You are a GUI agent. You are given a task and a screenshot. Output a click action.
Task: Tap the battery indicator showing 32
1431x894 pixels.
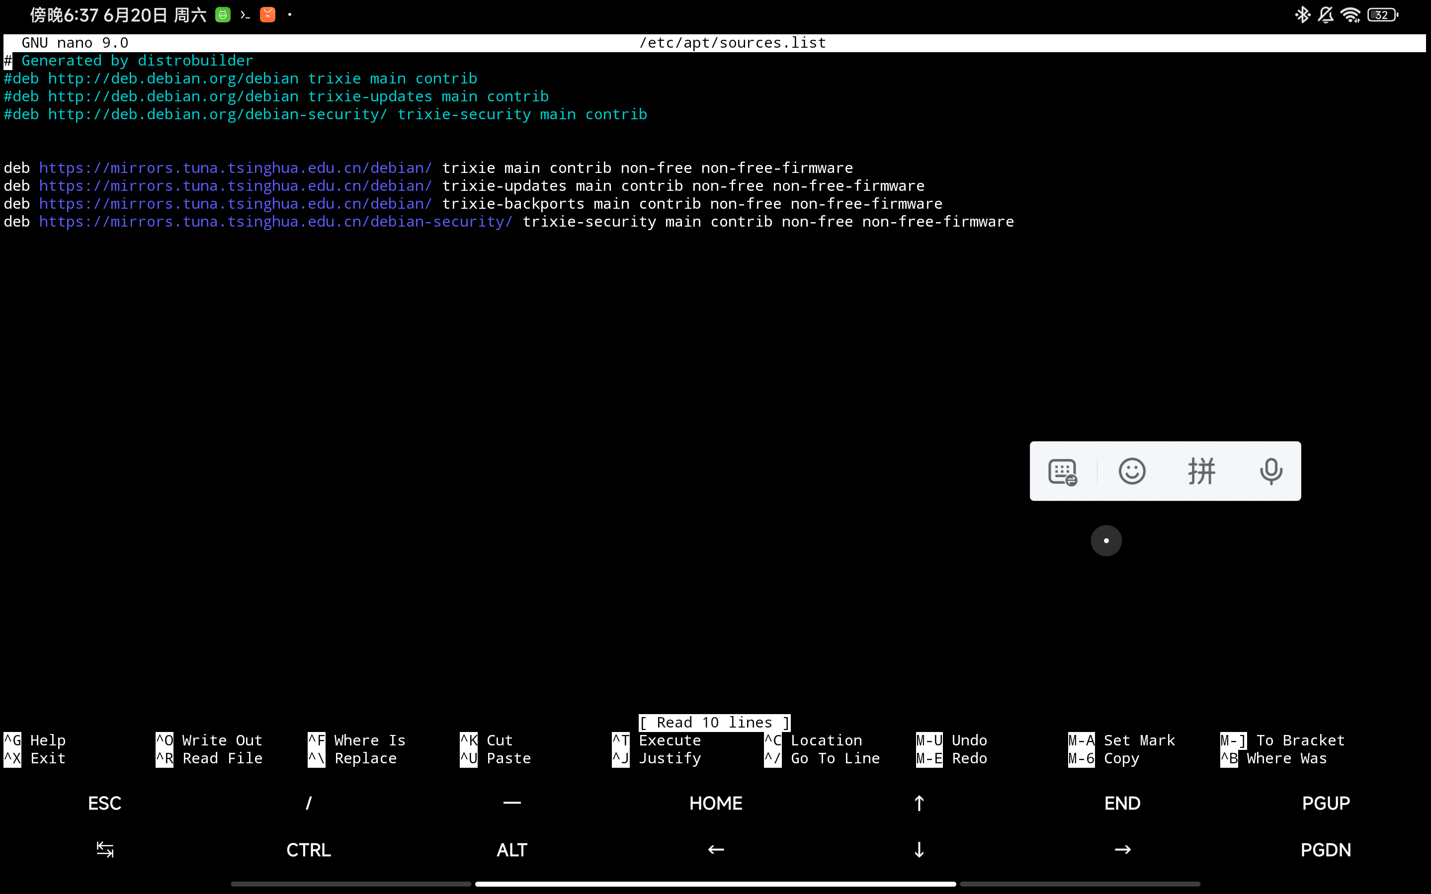[x=1382, y=15]
